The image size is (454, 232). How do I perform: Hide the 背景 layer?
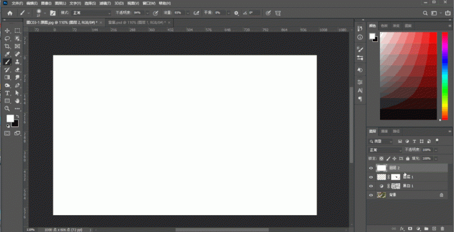tap(371, 195)
